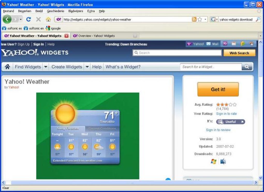Expand the Find Widgets dropdown arrow
The image size is (264, 192).
click(x=46, y=67)
